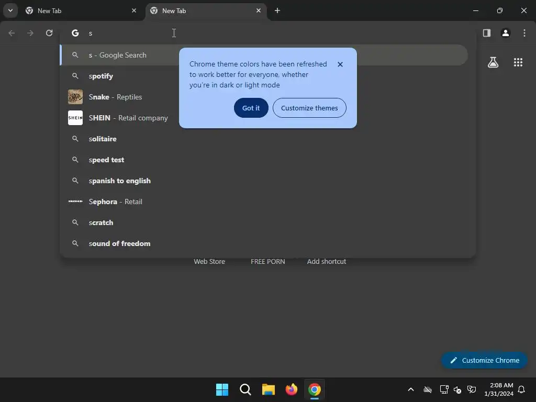Open the notifications bell
Screen dimensions: 536x402
pyautogui.click(x=522, y=389)
